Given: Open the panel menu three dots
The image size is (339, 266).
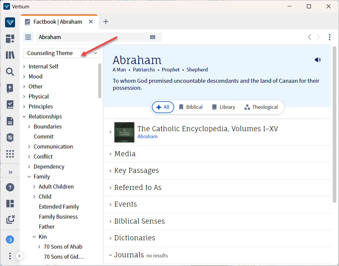Looking at the screenshot, I should point(330,37).
